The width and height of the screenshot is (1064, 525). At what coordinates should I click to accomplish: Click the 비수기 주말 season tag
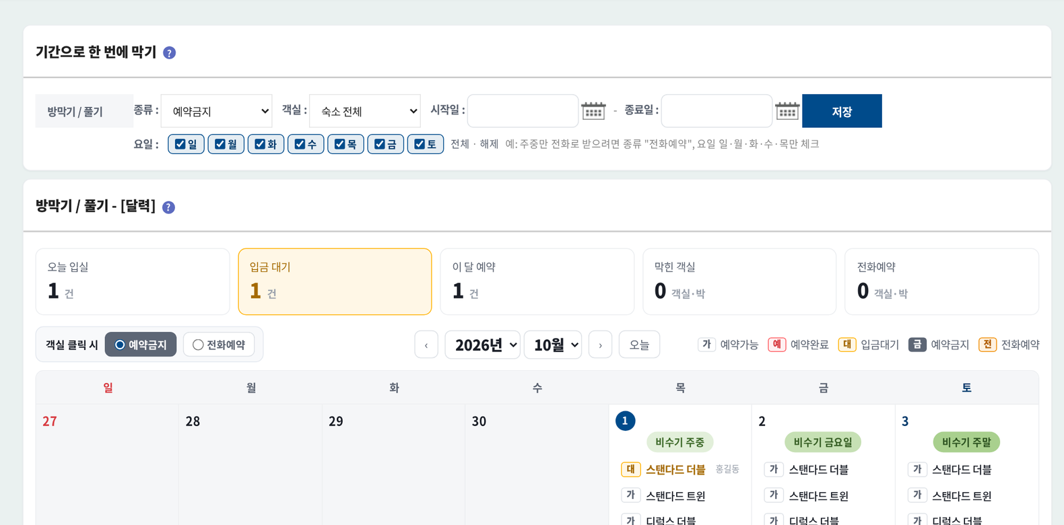(x=966, y=442)
